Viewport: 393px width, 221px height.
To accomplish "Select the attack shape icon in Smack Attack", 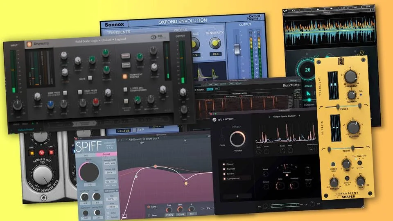I will pyautogui.click(x=309, y=93).
